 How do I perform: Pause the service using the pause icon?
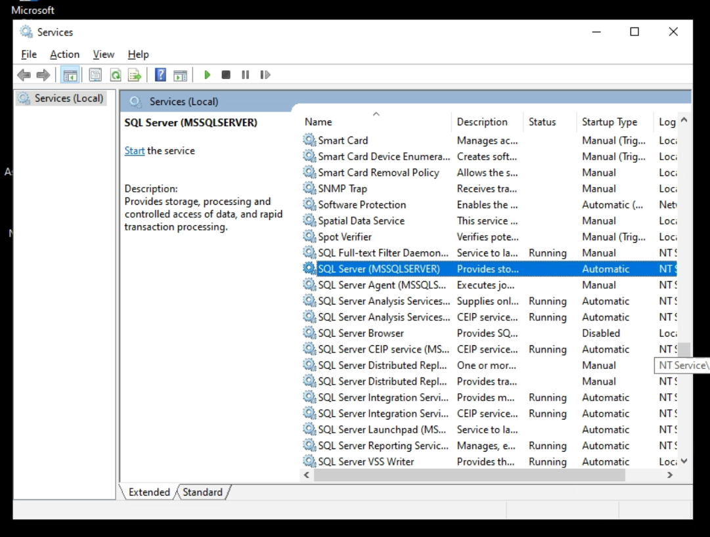tap(246, 75)
